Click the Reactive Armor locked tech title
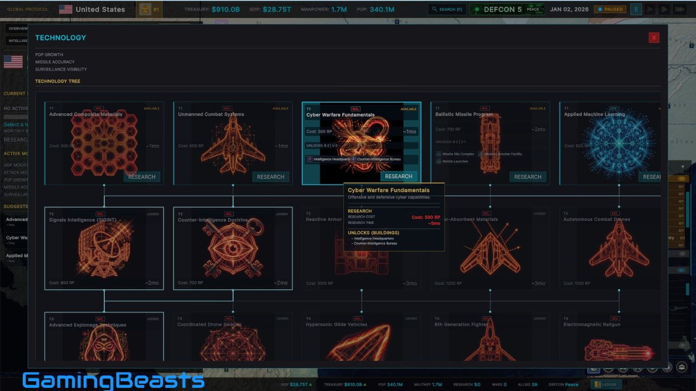Screen dimensions: 696x391 tap(324, 219)
